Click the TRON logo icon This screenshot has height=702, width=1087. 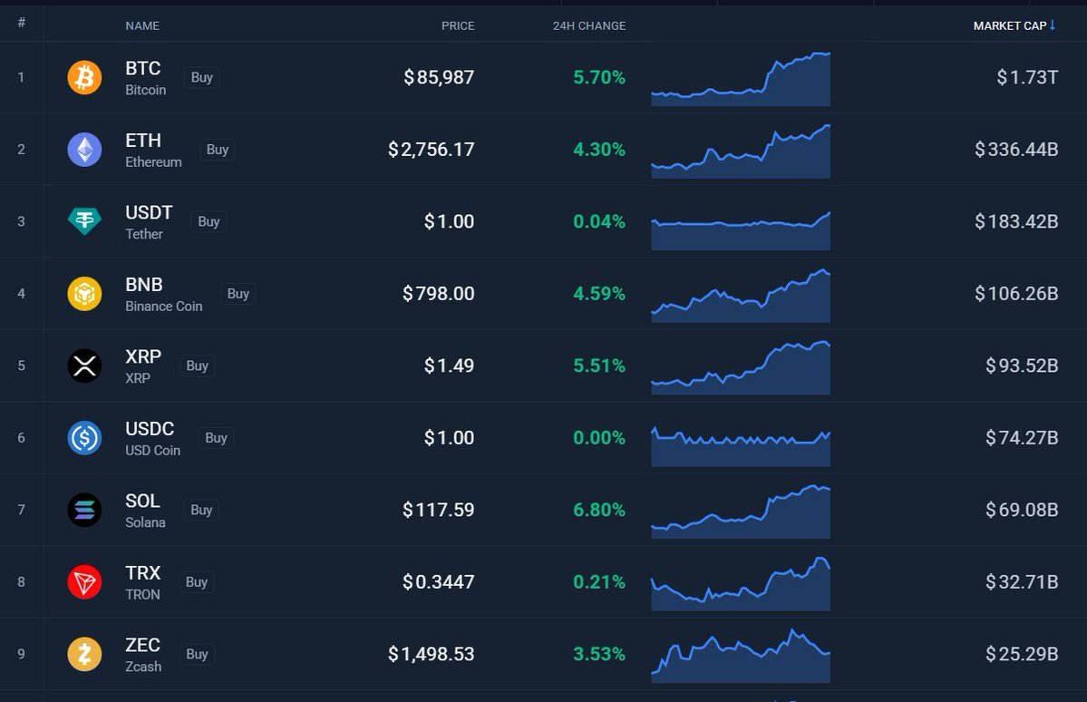(84, 582)
